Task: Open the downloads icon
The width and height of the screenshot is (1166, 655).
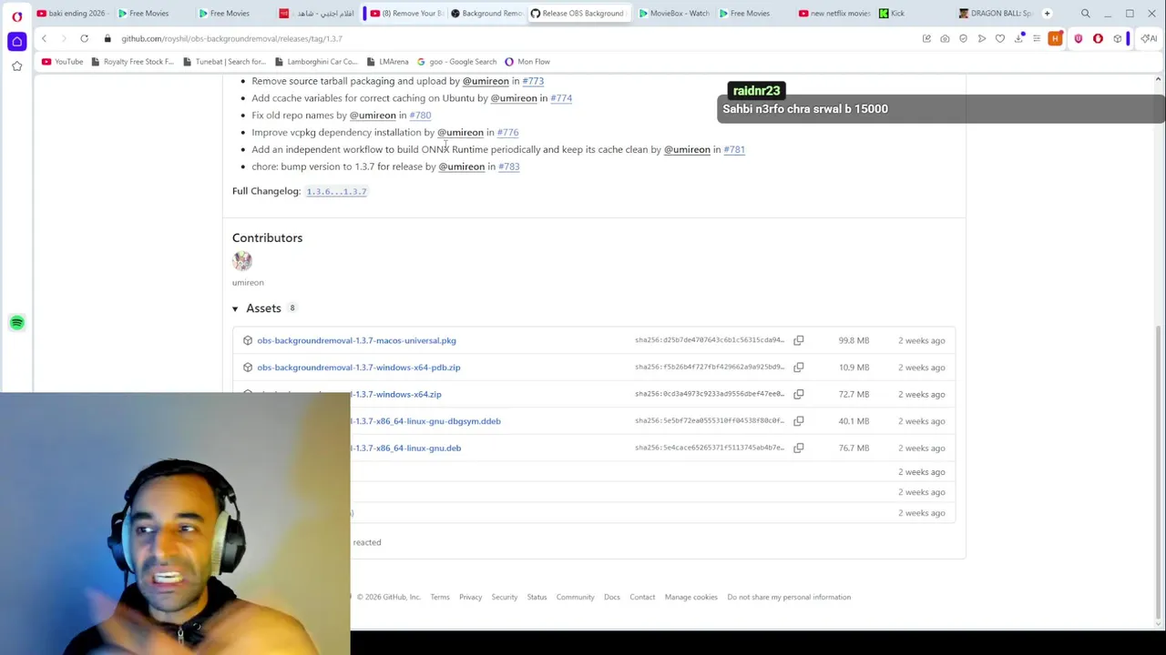Action: [1018, 38]
